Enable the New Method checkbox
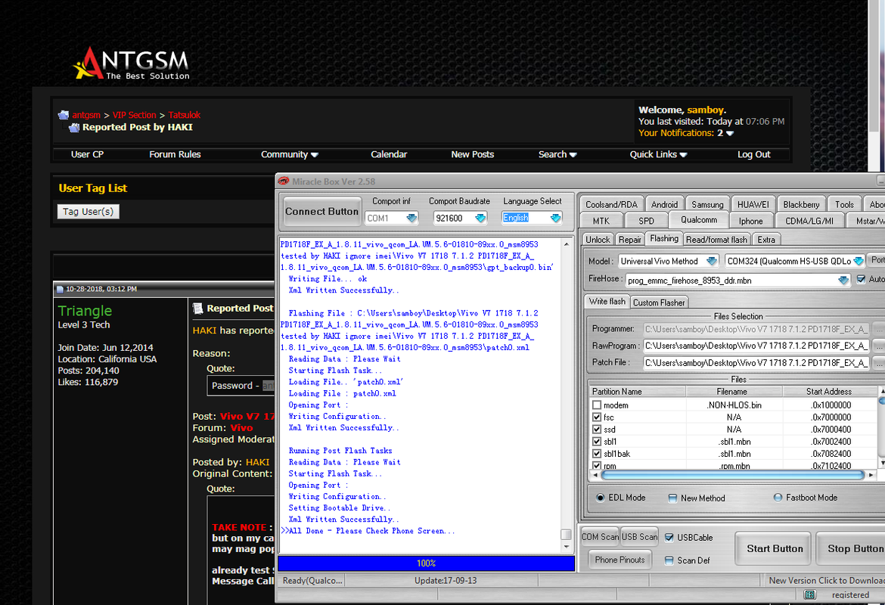 tap(672, 498)
